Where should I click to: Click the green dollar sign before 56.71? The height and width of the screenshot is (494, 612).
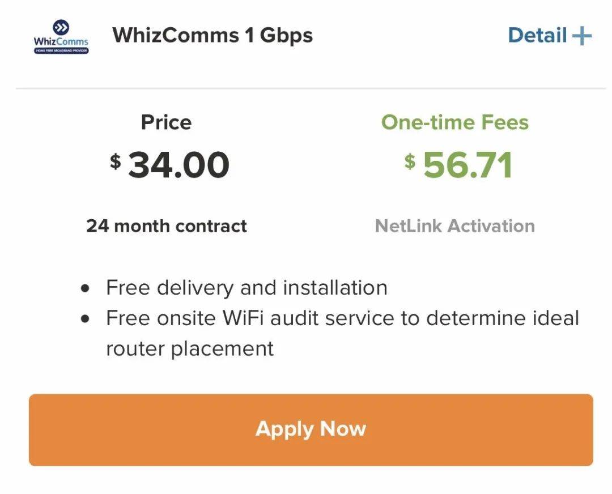click(x=410, y=161)
